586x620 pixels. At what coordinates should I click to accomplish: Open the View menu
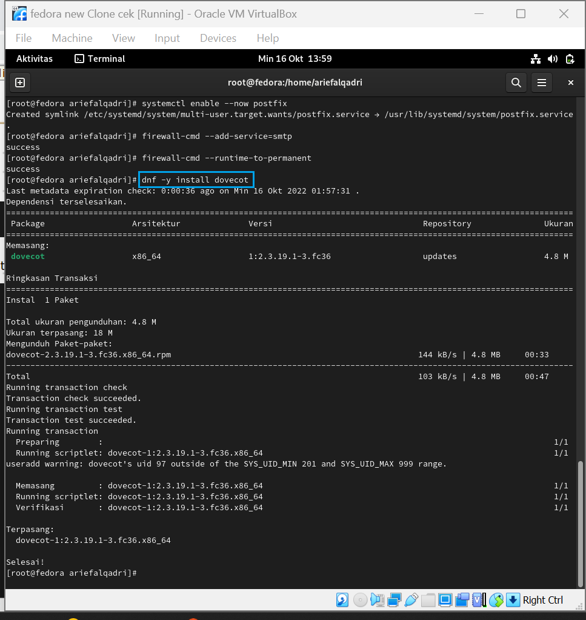(x=123, y=38)
